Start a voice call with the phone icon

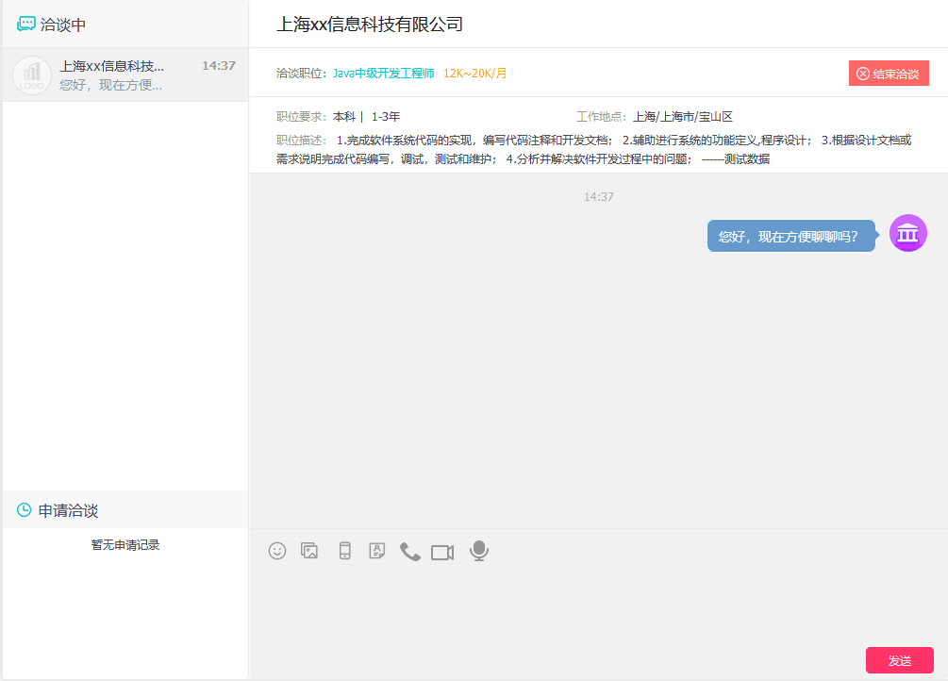409,551
